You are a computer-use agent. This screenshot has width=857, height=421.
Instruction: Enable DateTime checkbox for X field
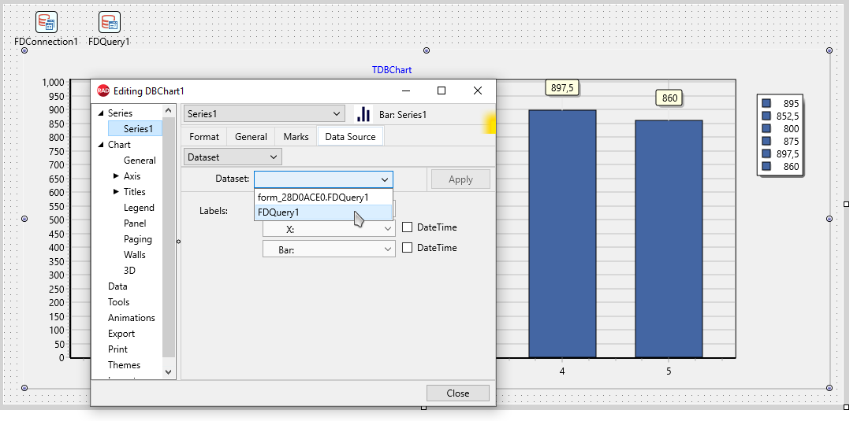tap(407, 227)
